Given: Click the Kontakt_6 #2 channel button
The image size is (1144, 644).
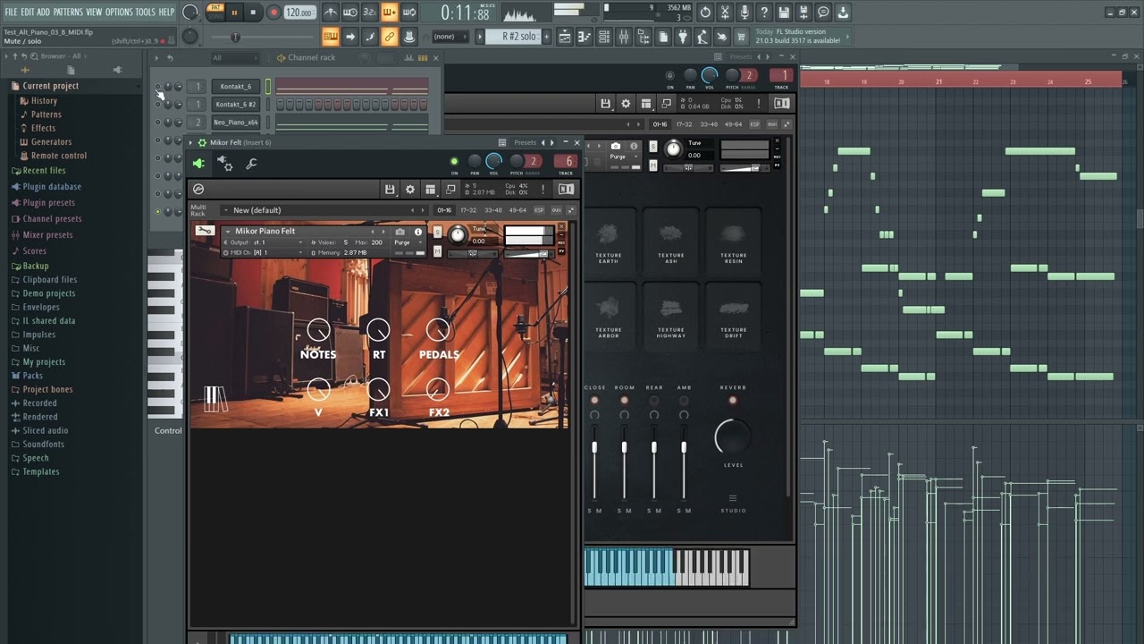Looking at the screenshot, I should pyautogui.click(x=236, y=105).
